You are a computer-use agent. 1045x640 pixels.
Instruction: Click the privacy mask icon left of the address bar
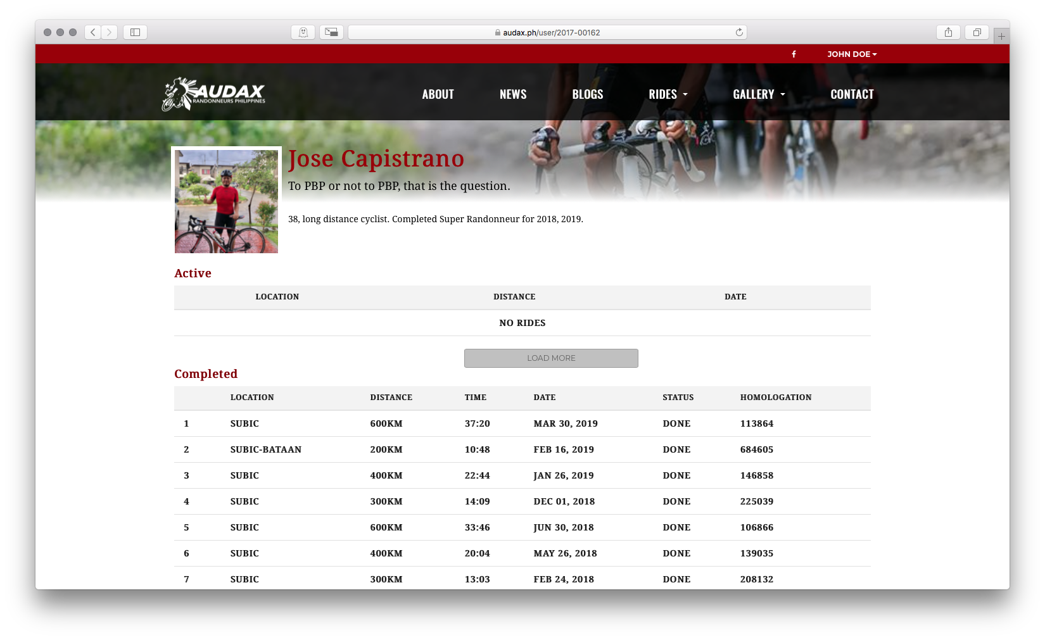pos(303,32)
